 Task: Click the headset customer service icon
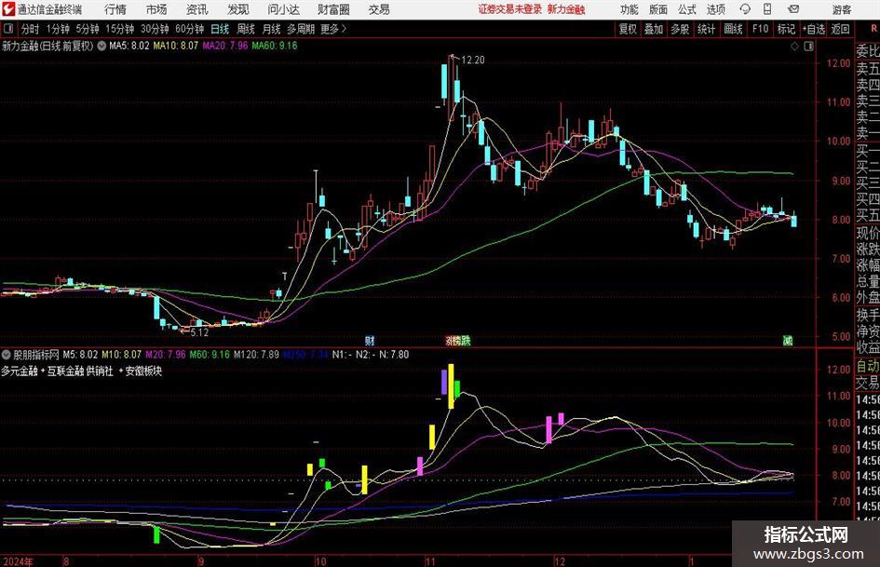point(745,9)
